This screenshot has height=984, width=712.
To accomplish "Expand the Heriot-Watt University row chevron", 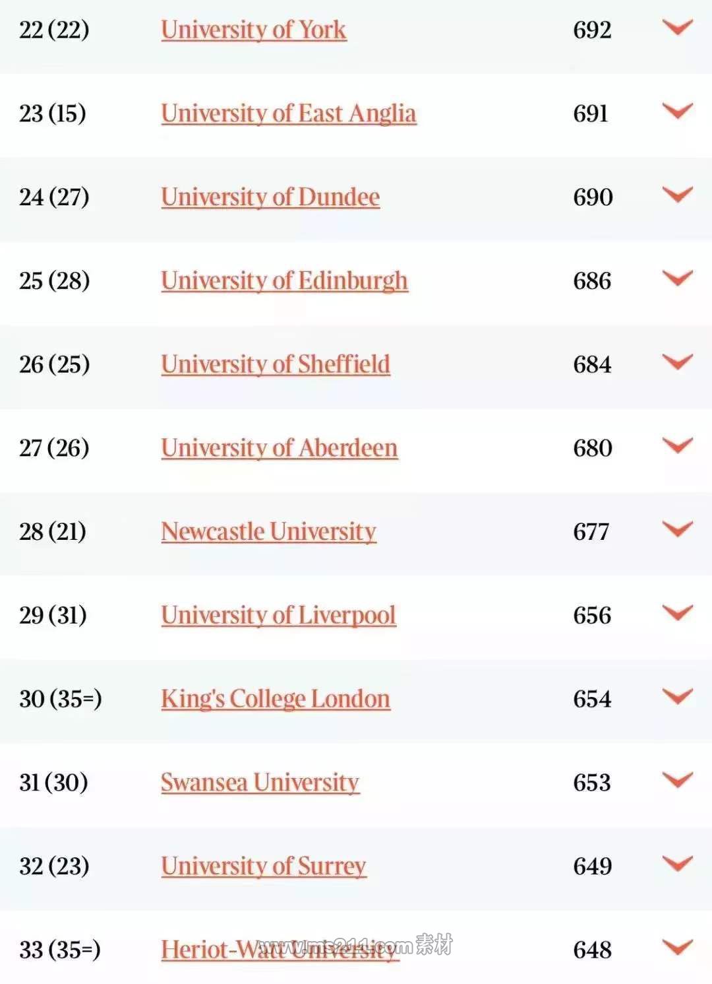I will pos(678,948).
